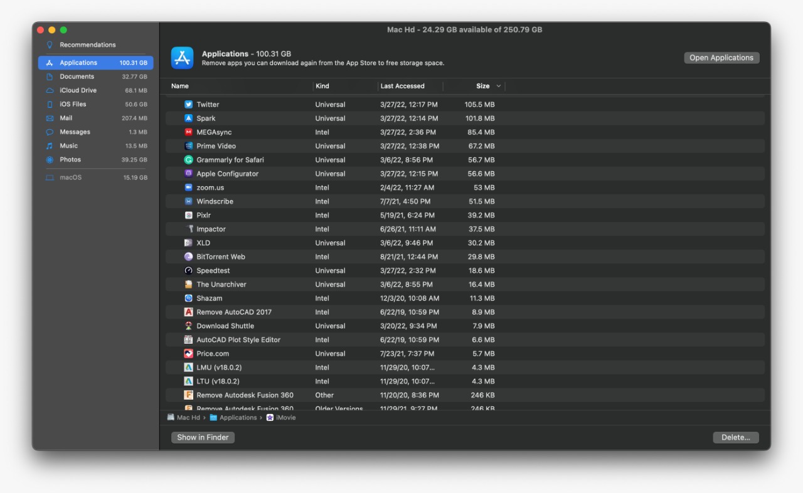803x493 pixels.
Task: Click the BitTorrent Web icon
Action: click(x=188, y=257)
